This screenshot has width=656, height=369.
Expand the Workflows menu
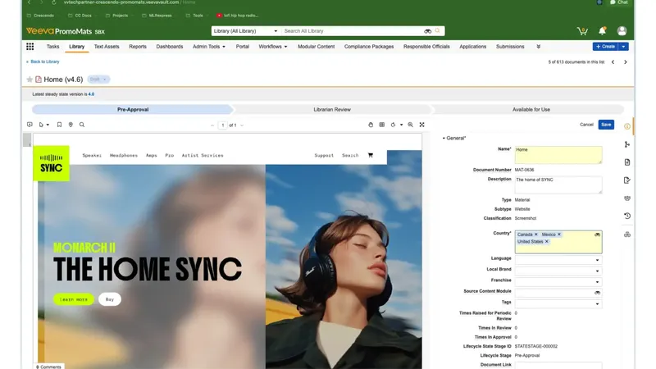click(273, 47)
